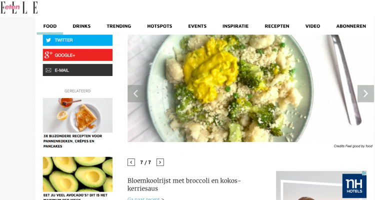This screenshot has height=200, width=375.
Task: Follow the 'Ga naar recept' link
Action: 146,198
